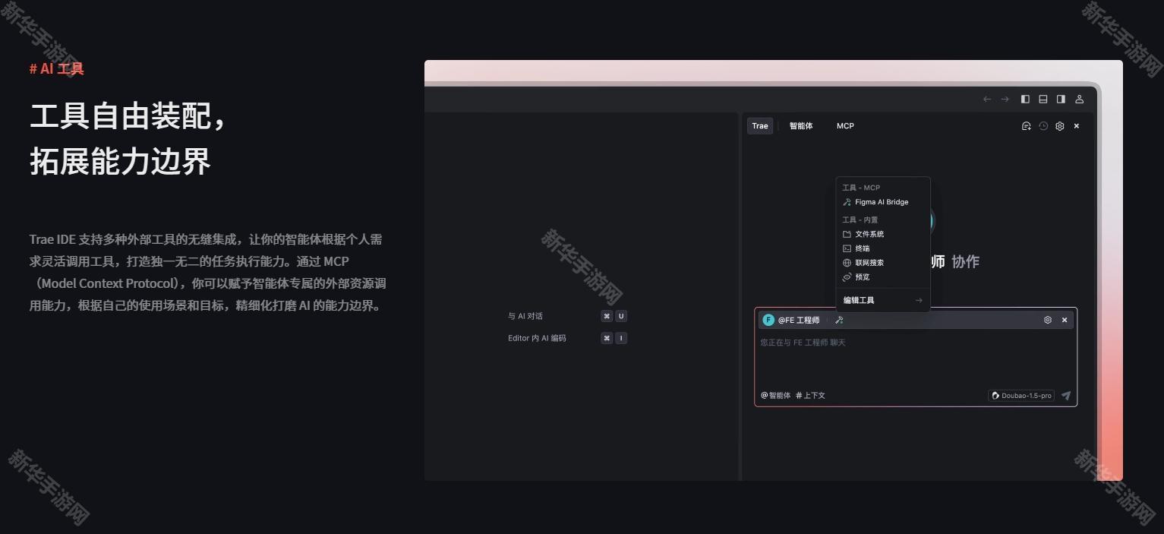This screenshot has width=1164, height=534.
Task: Click the navigate forward arrow
Action: coord(1005,99)
